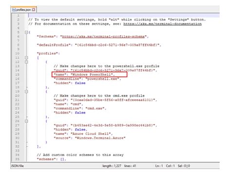Click the false value on line 24
The width and height of the screenshot is (231, 176).
tap(80, 112)
